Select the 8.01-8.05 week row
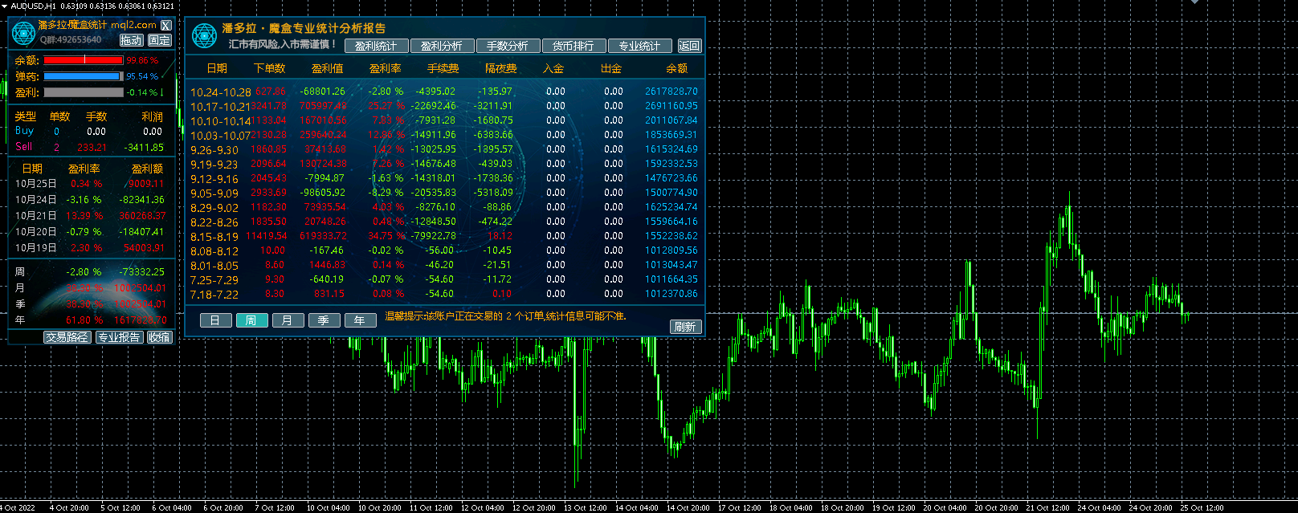The height and width of the screenshot is (513, 1298). (444, 265)
